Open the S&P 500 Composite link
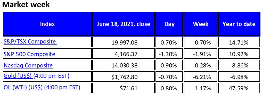This screenshot has width=262, height=95. tap(29, 54)
